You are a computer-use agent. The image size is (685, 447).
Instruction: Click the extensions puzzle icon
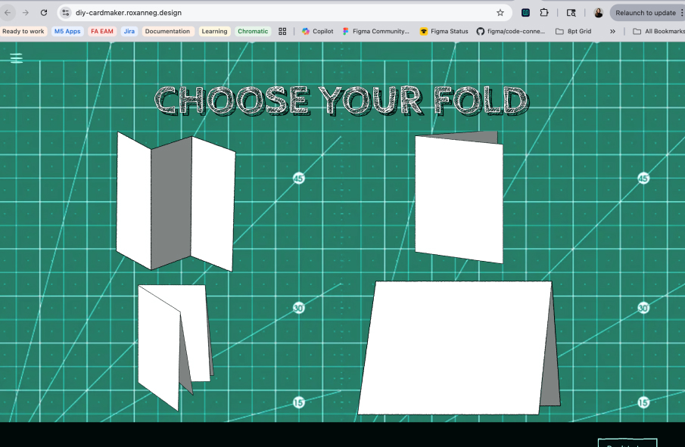click(x=544, y=12)
